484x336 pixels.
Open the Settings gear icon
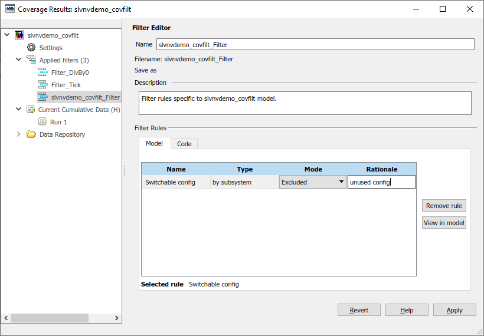(31, 48)
